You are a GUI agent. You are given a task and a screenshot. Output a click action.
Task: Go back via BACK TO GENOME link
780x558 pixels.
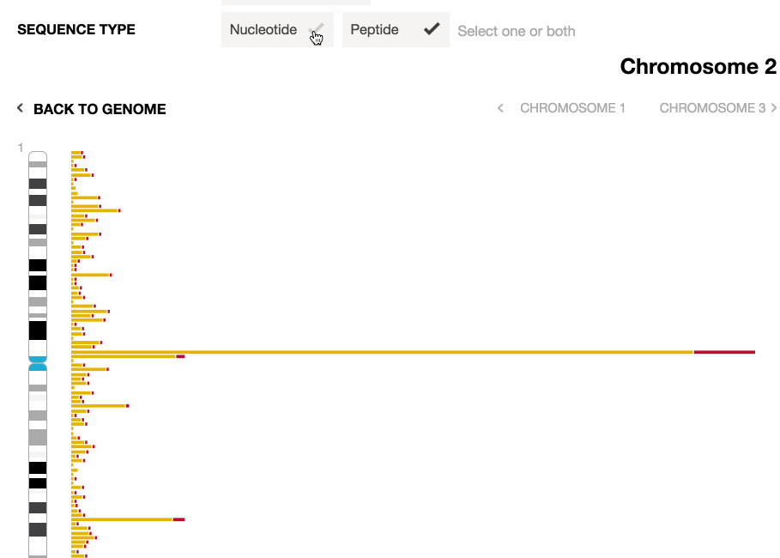pos(100,109)
